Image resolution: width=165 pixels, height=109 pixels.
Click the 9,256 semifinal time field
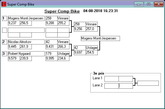[x=80, y=29]
